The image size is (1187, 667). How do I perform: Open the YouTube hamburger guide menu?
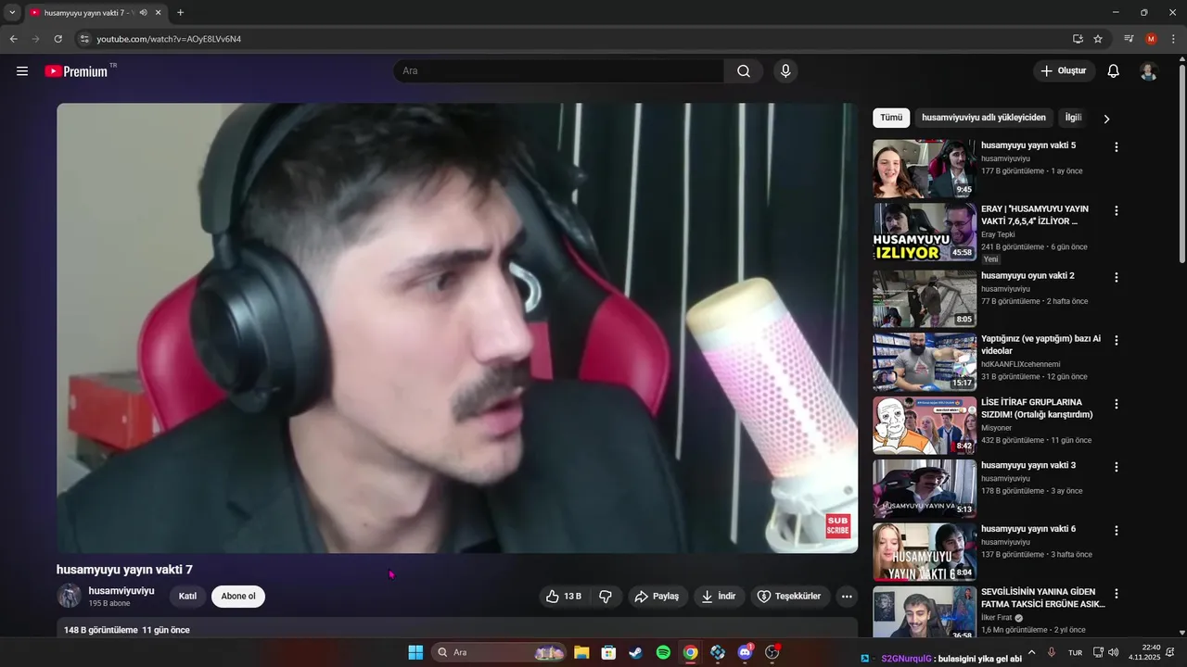coord(22,71)
